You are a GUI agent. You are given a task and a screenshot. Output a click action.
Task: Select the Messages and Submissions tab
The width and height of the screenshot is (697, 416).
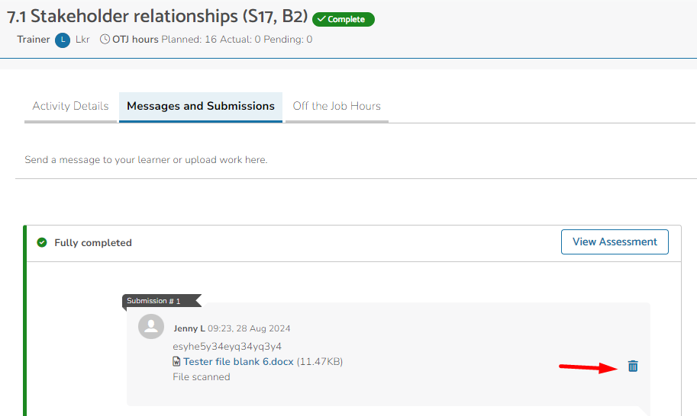point(201,107)
